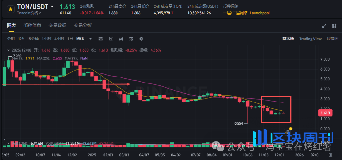Open the technical indicators icon
342x160 pixels.
click(111, 39)
